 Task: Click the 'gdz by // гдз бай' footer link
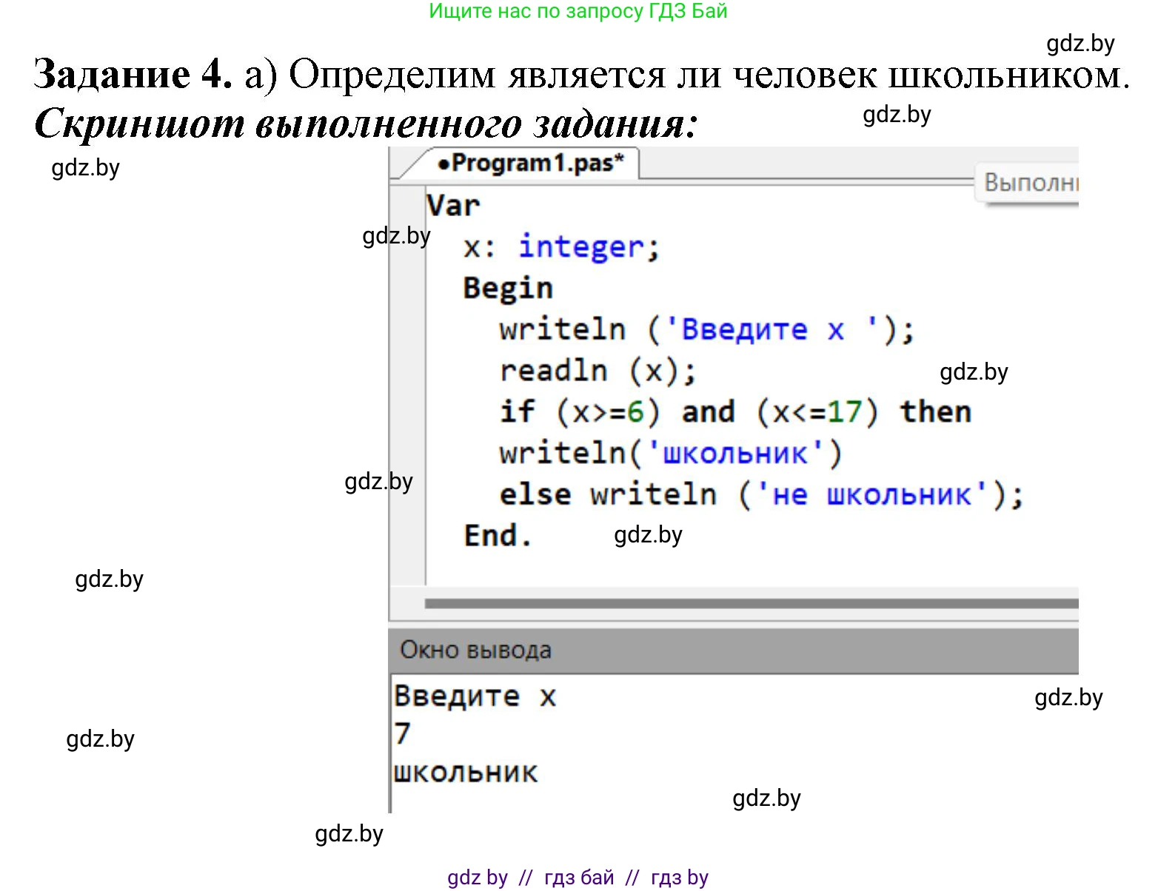[x=579, y=878]
